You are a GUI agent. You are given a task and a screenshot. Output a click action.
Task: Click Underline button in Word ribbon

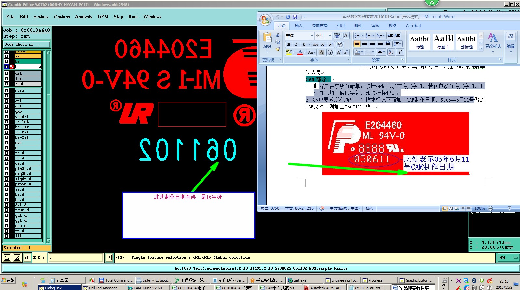pos(304,44)
